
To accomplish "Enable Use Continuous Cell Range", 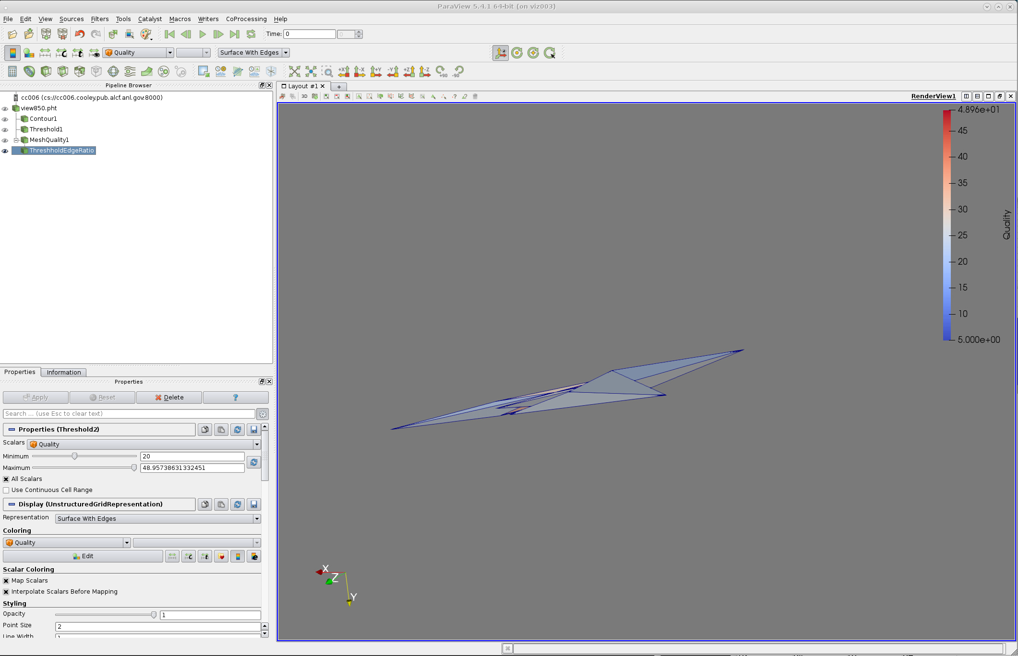I will tap(6, 490).
